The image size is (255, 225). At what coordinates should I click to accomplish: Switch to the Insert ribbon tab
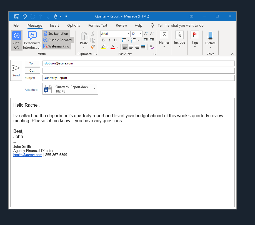coord(54,25)
